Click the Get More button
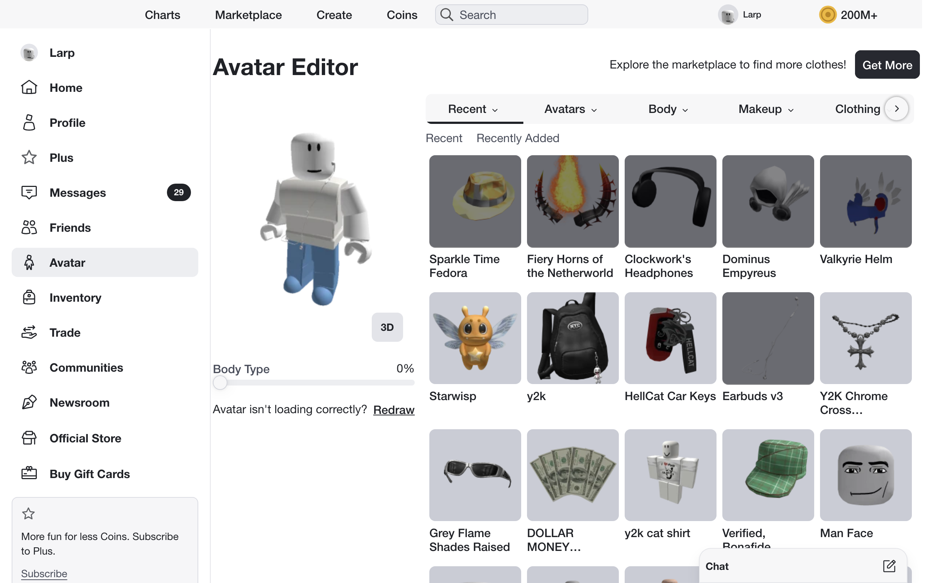 coord(887,65)
